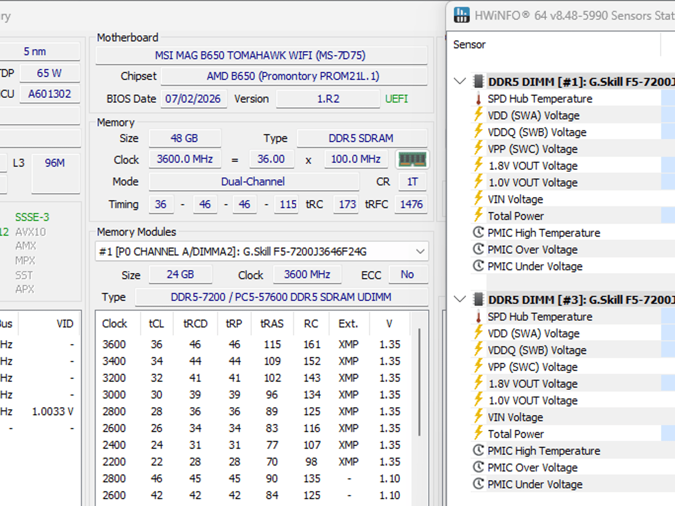
Task: Click the 65 W TDP value
Action: click(x=49, y=73)
